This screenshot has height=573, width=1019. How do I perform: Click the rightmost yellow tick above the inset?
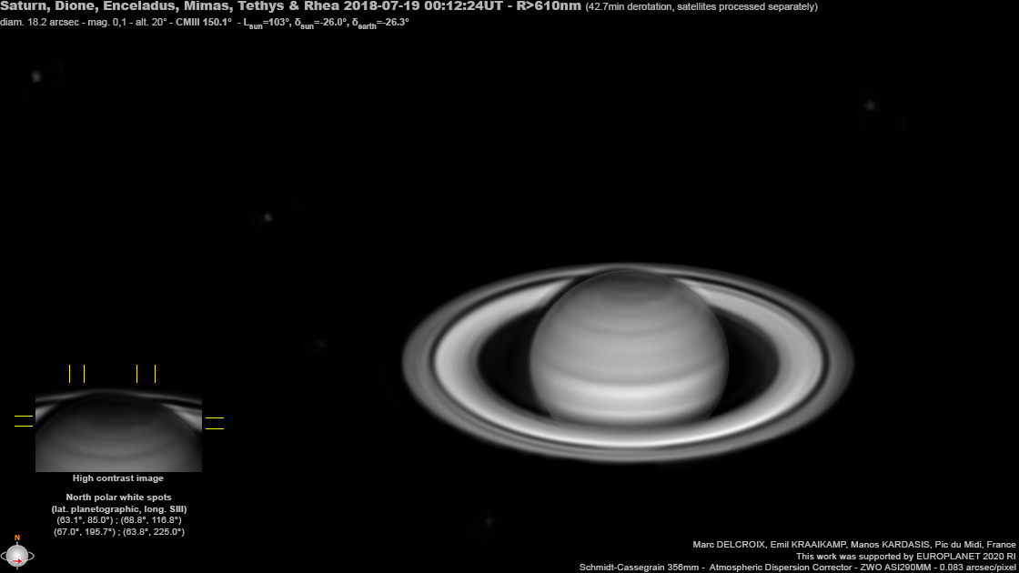pos(155,372)
